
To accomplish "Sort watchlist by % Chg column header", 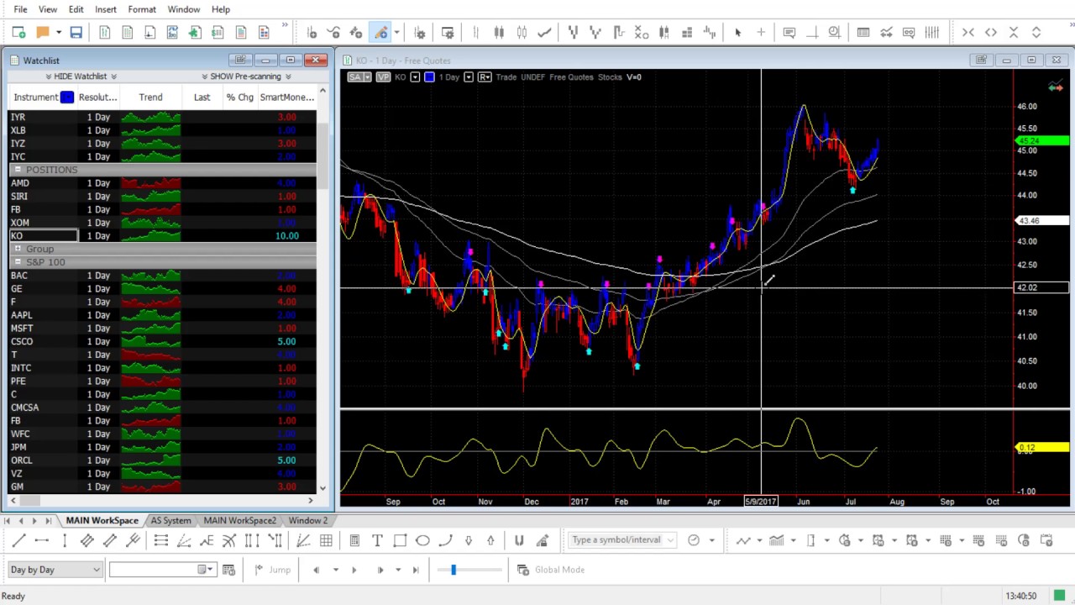I will coord(239,97).
